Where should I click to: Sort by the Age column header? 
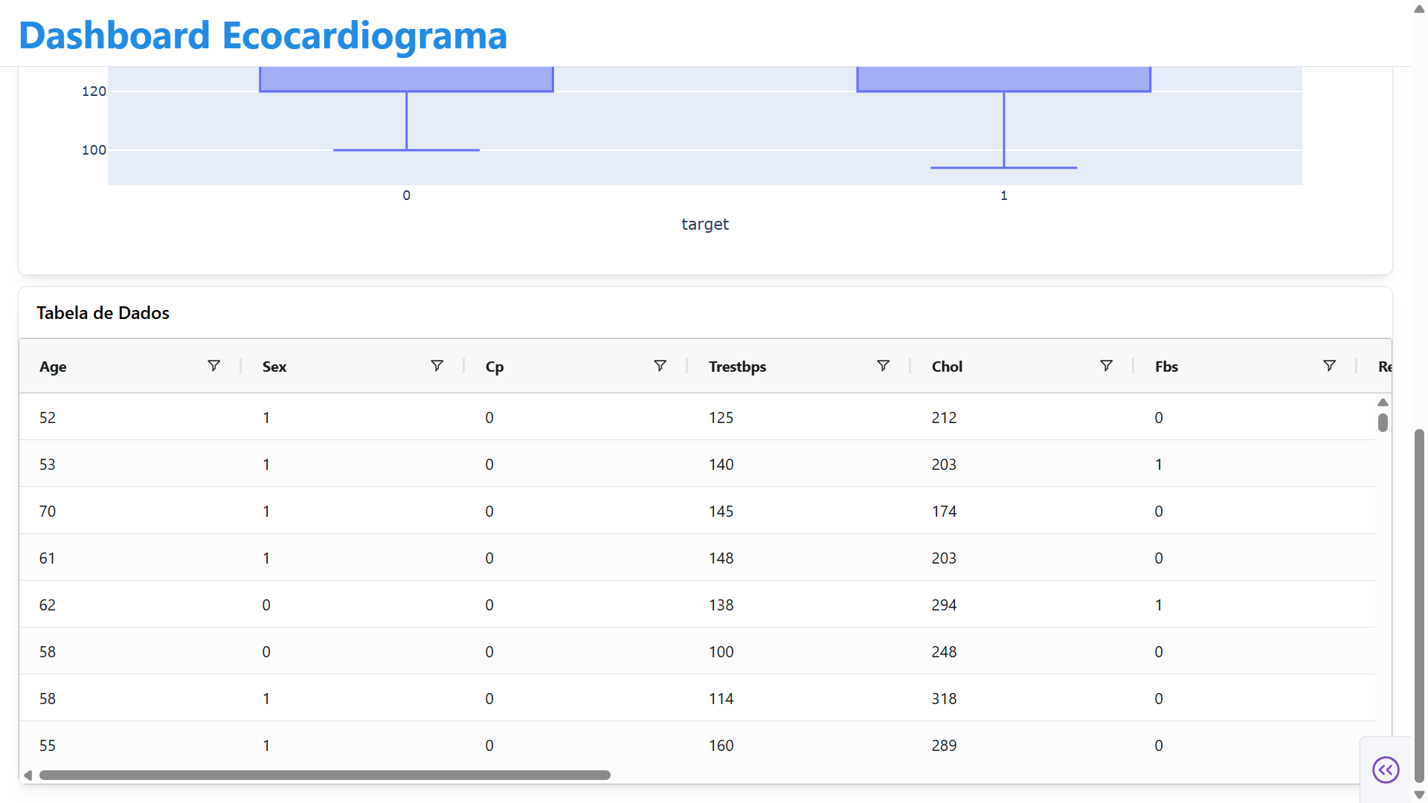point(53,367)
